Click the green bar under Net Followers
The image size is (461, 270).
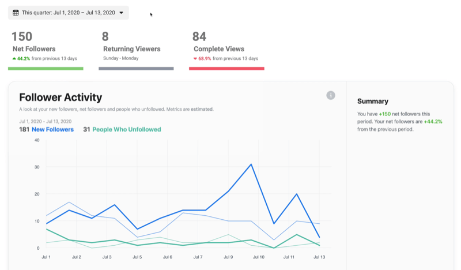(x=46, y=69)
